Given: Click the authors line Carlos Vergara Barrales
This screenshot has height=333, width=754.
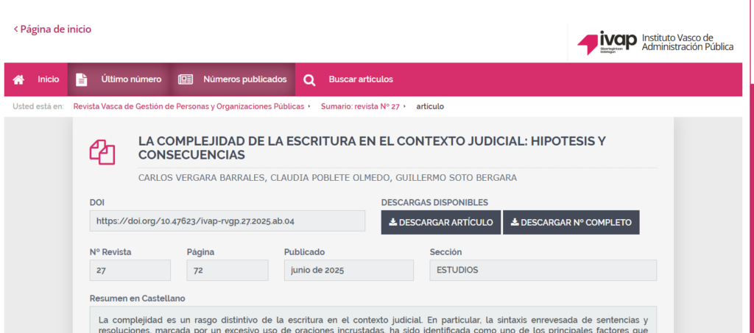Looking at the screenshot, I should coord(328,178).
